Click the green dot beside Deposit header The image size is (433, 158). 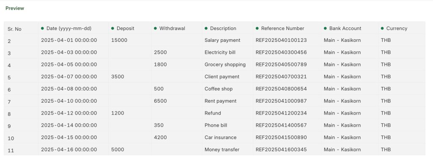(x=112, y=28)
